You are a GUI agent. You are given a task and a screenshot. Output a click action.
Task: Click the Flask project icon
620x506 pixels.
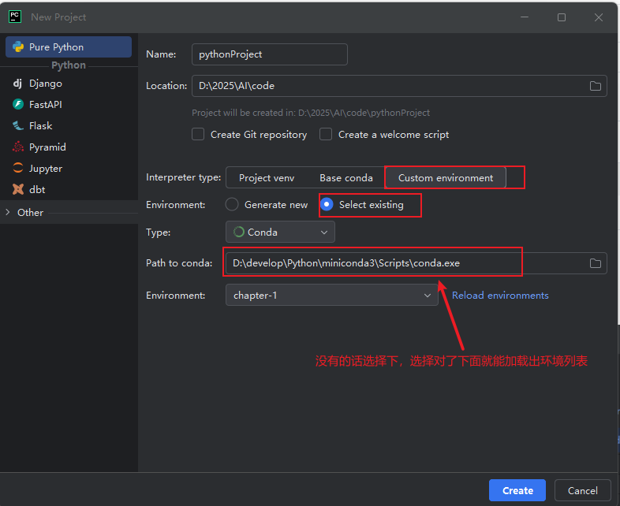pos(17,126)
